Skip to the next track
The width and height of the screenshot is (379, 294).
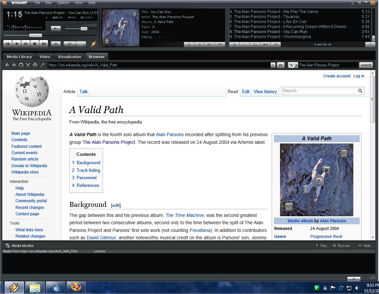44,44
